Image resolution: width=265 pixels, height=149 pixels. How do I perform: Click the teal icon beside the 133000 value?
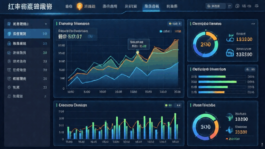[229, 38]
